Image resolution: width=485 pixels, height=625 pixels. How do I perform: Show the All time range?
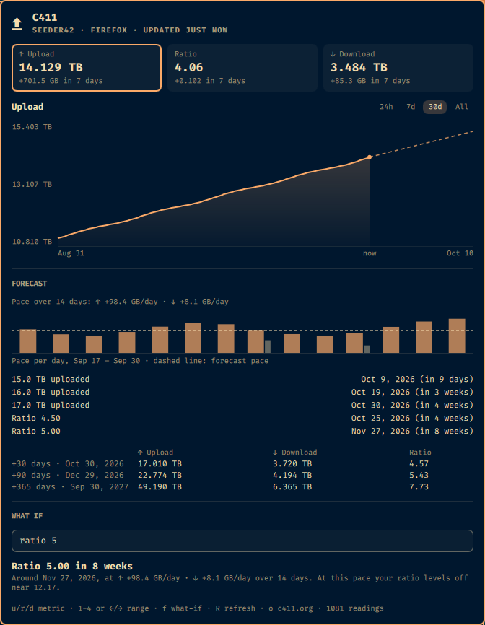461,107
